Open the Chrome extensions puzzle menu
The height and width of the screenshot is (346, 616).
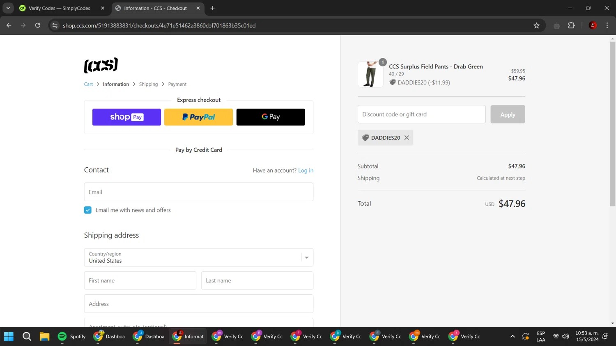click(x=571, y=25)
